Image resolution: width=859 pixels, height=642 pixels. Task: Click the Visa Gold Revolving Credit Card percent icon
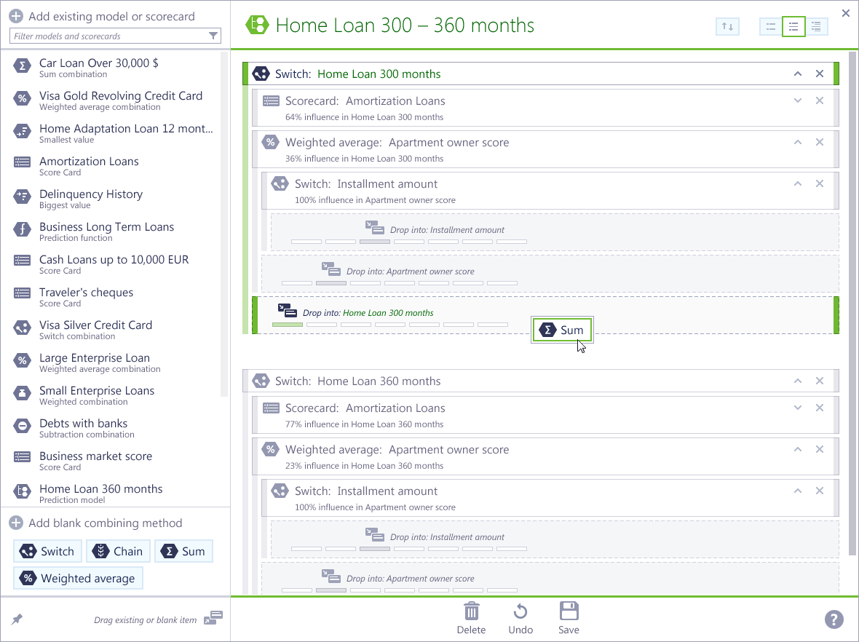pyautogui.click(x=22, y=99)
